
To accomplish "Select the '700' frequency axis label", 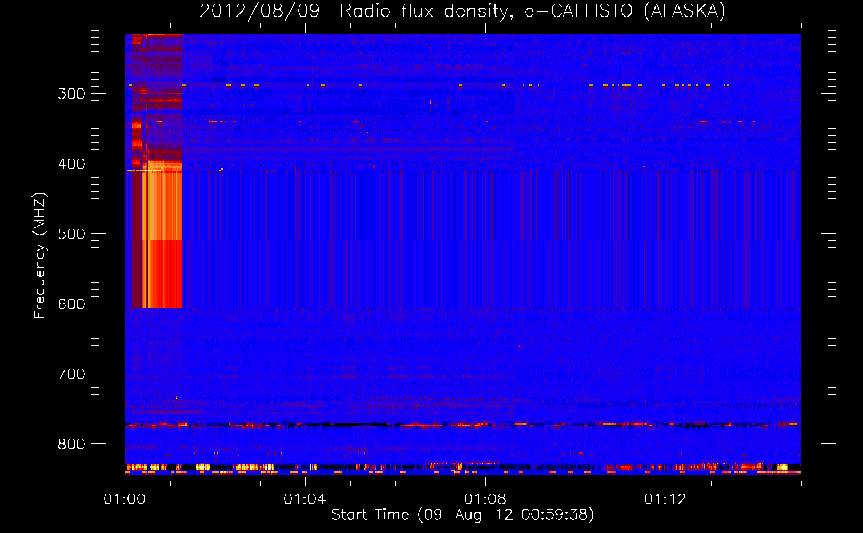I will [x=71, y=374].
